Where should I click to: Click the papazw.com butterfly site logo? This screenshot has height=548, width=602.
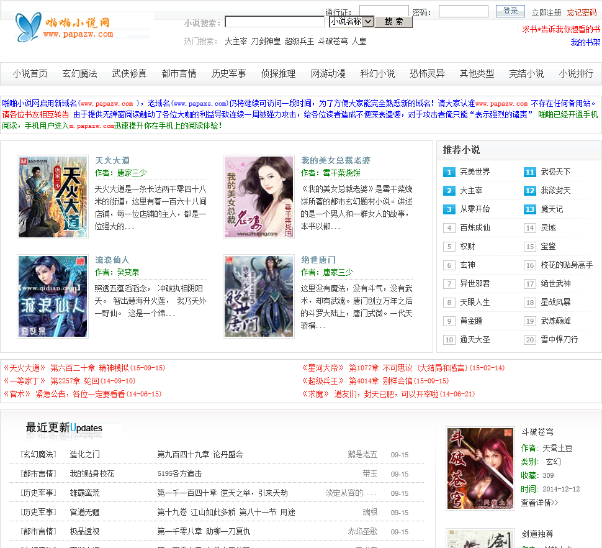tap(65, 27)
